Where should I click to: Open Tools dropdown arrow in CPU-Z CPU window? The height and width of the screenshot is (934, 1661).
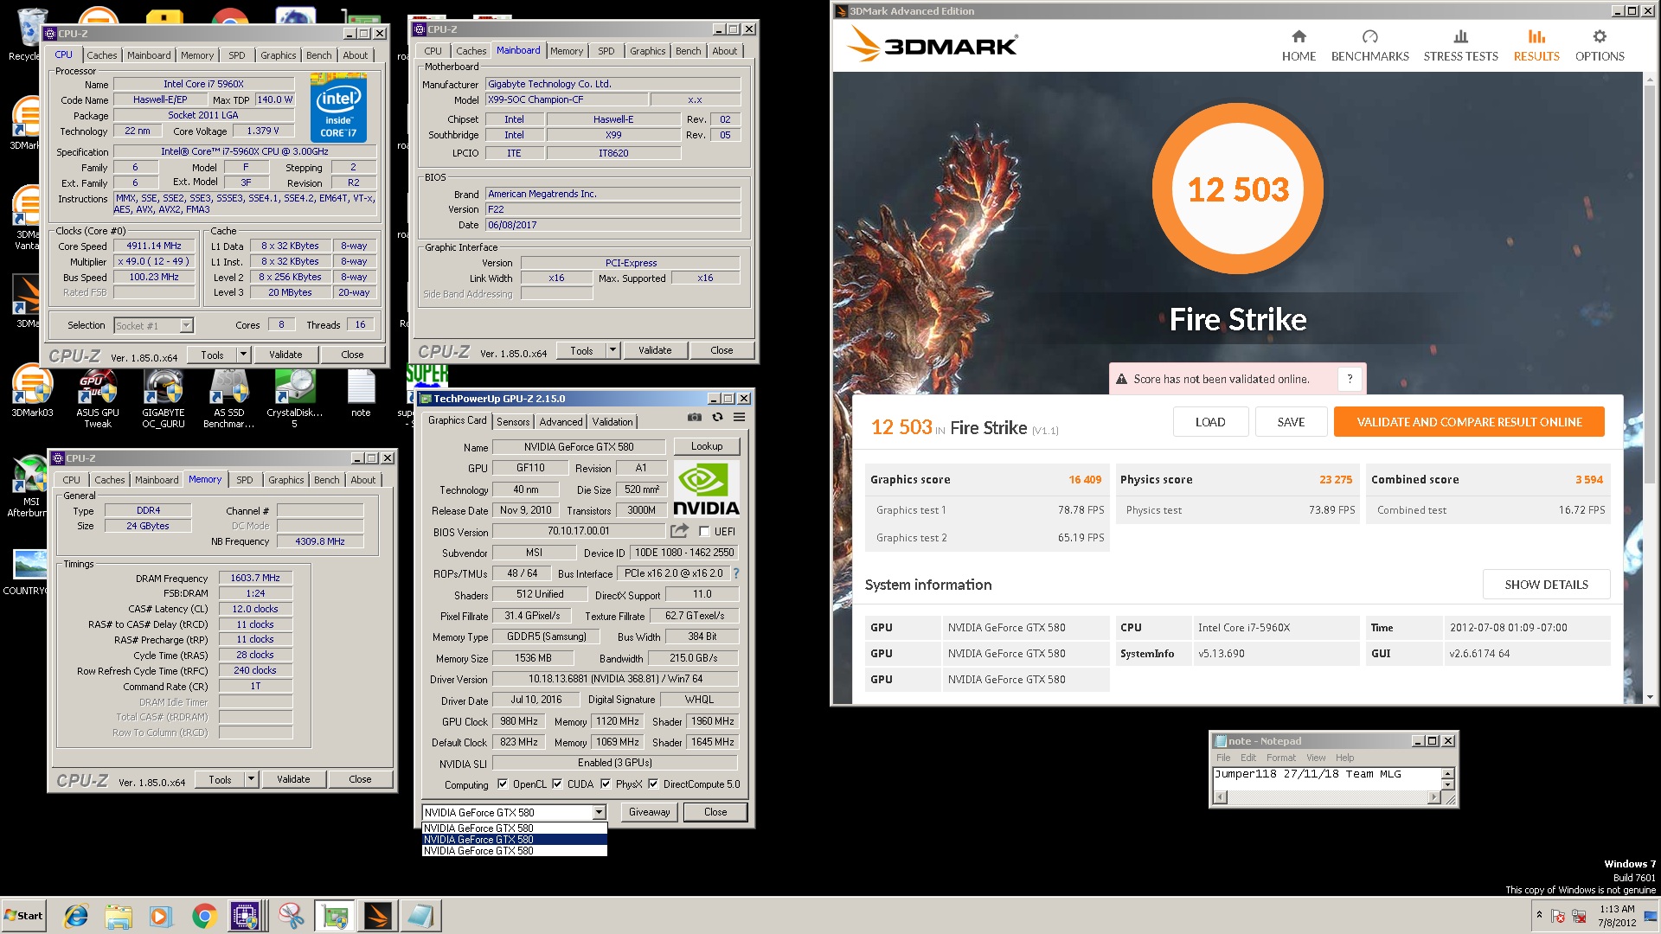[x=243, y=355]
